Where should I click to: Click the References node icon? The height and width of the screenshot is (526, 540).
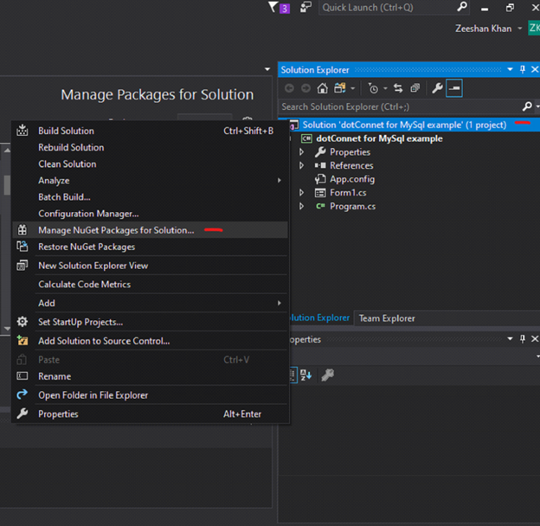320,165
